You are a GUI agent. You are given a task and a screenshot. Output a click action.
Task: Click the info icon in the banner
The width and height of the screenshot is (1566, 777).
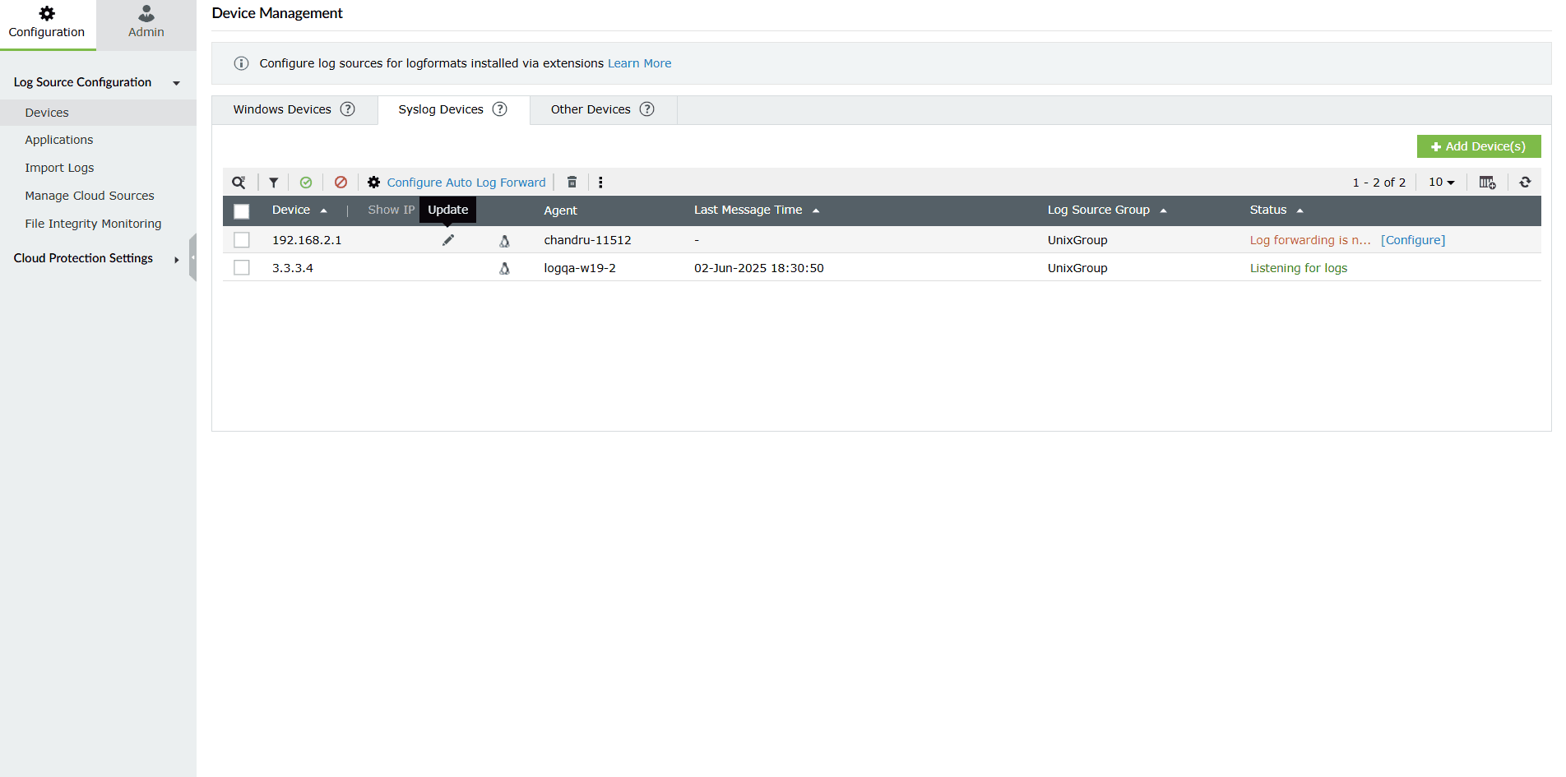(241, 63)
